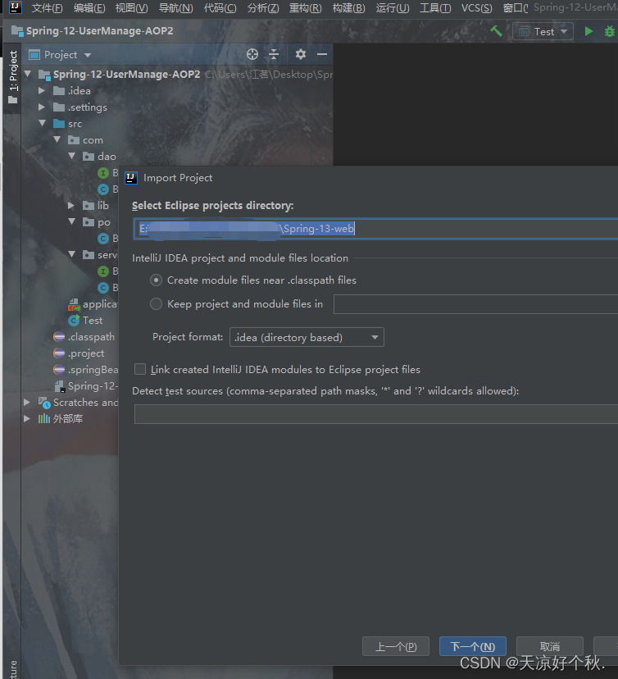The width and height of the screenshot is (618, 679).
Task: Click the .idea folder icon
Action: pos(59,91)
